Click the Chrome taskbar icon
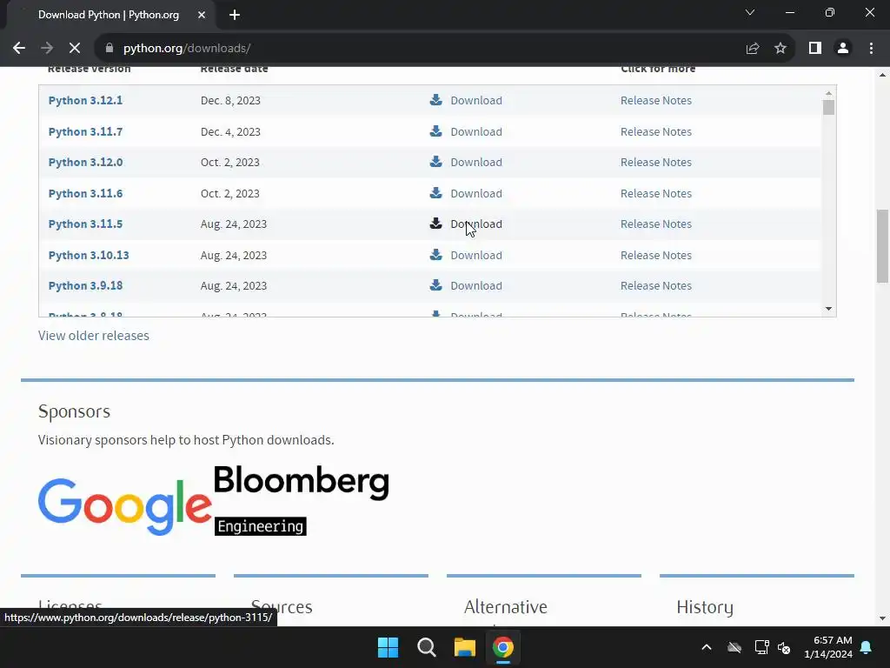 click(x=503, y=647)
